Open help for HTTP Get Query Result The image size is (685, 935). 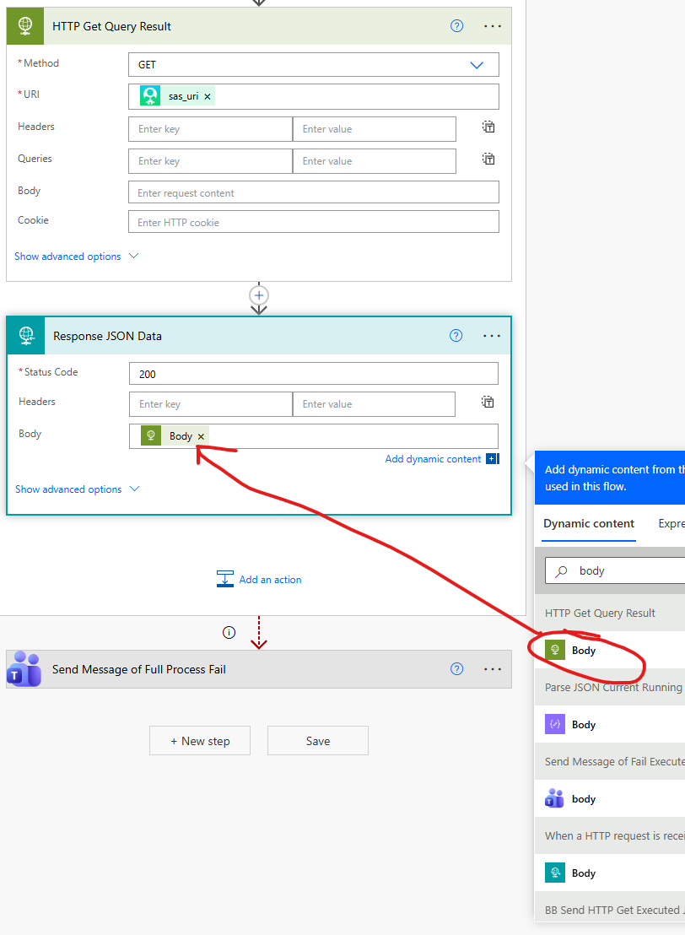coord(456,25)
